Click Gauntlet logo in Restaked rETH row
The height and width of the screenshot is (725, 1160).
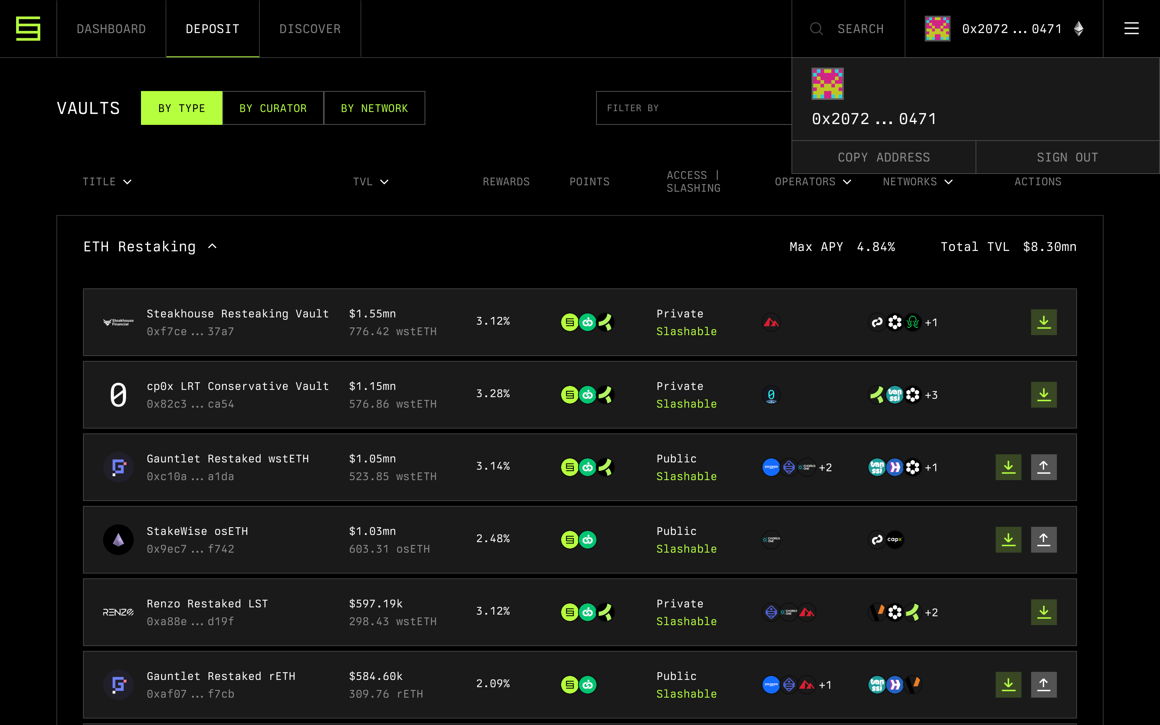point(118,685)
